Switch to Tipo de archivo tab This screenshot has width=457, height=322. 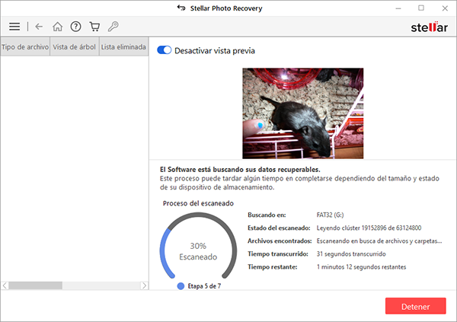pyautogui.click(x=25, y=46)
